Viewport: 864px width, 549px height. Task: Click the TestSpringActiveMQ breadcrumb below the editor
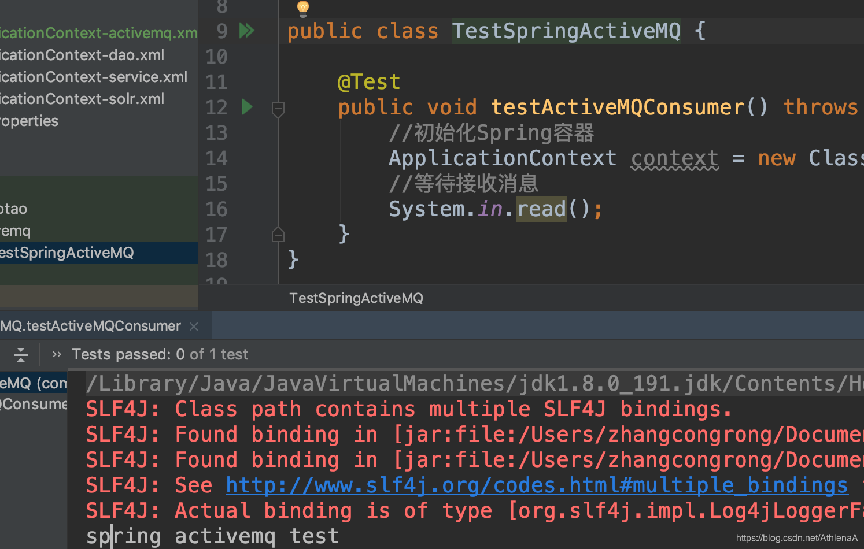356,298
